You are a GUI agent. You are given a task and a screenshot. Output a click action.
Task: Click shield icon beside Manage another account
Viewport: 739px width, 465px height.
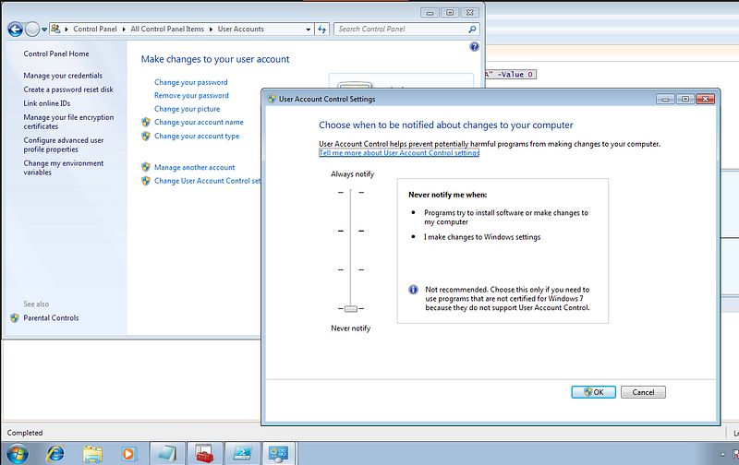pyautogui.click(x=146, y=167)
